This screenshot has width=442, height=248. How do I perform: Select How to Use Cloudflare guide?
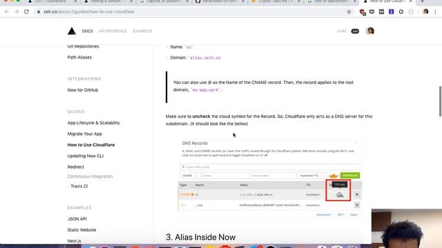coord(91,145)
